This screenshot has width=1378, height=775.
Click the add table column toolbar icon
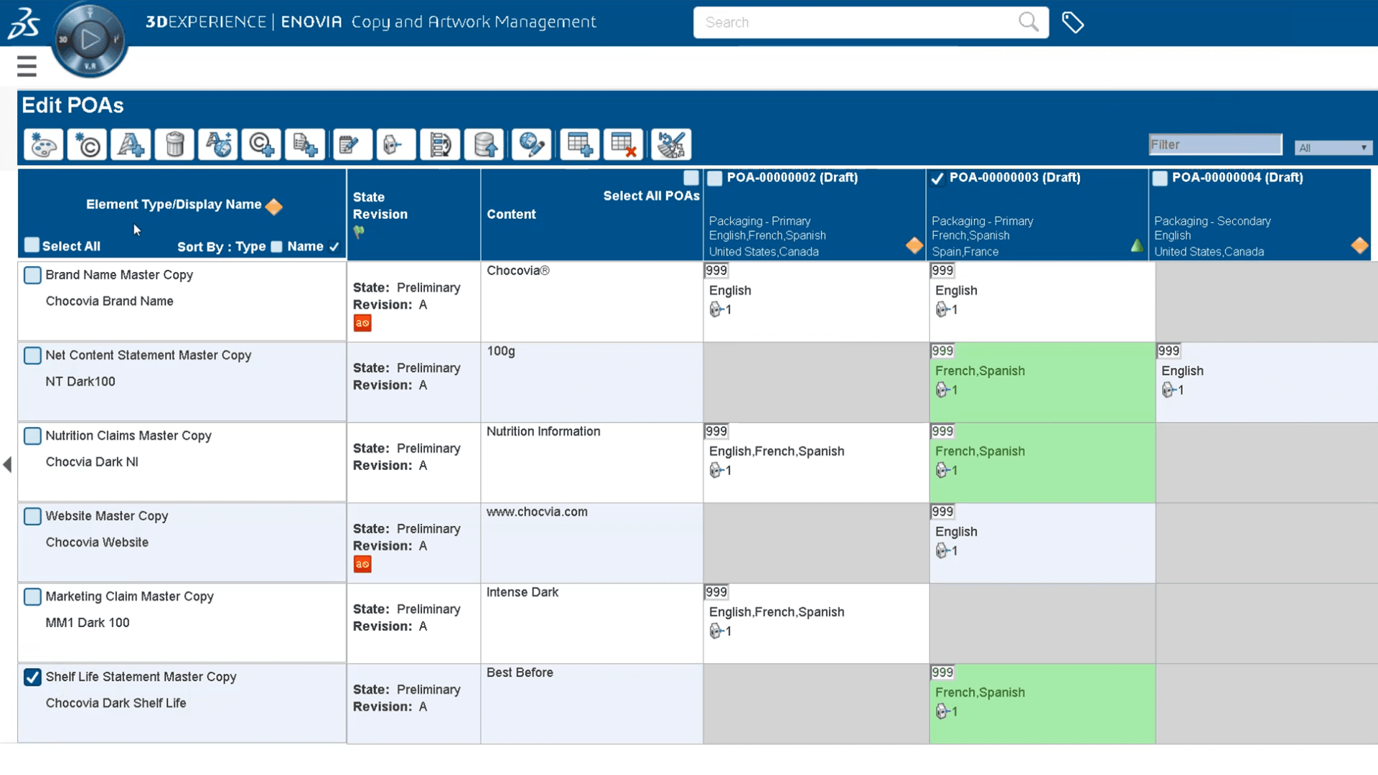pos(579,145)
